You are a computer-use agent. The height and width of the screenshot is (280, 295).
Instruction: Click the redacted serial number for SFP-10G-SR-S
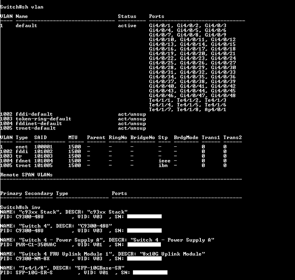[150, 272]
